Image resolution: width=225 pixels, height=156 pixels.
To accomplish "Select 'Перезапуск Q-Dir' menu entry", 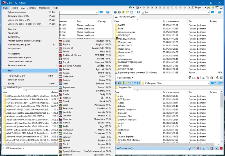I will 31,76.
